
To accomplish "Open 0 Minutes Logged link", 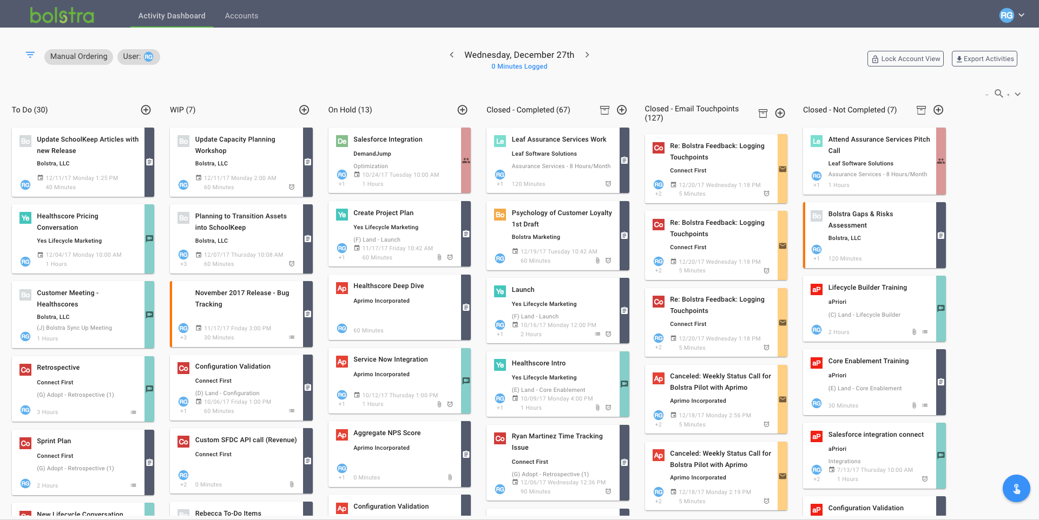I will (x=519, y=66).
